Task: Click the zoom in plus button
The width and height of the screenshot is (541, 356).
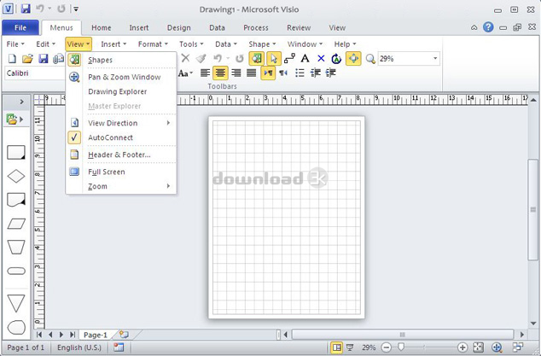Action: click(462, 347)
